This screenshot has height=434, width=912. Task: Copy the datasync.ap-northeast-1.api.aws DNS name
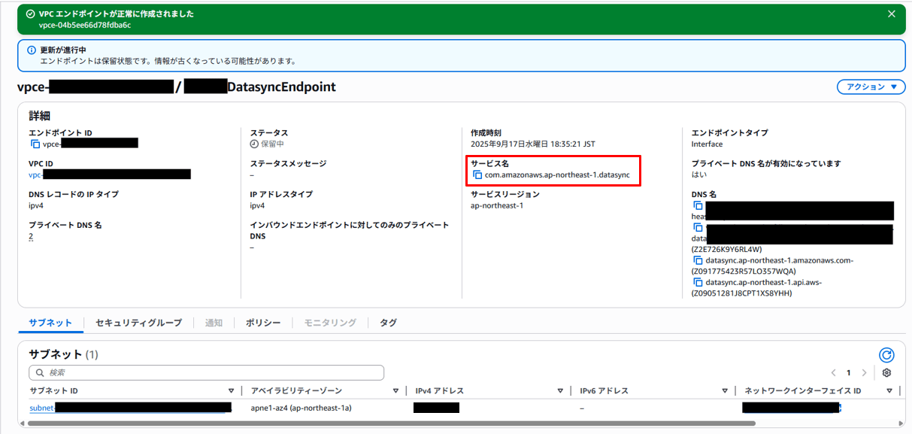pos(697,282)
